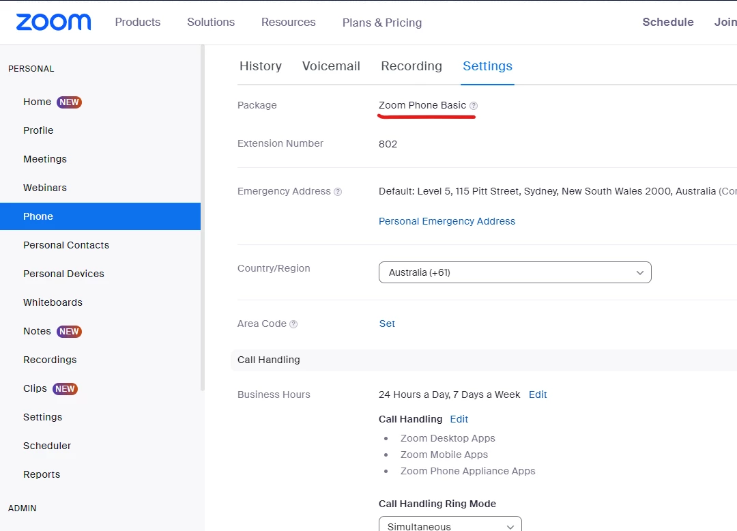Image resolution: width=737 pixels, height=531 pixels.
Task: Open Personal Devices in the sidebar
Action: [x=63, y=274]
